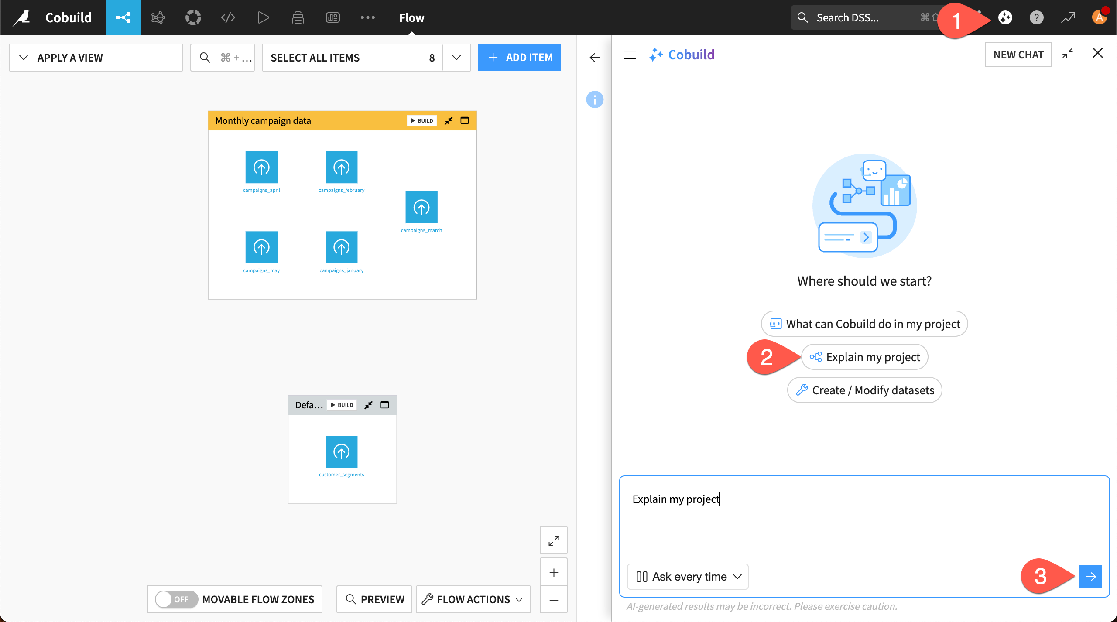Toggle Movable Flow Zones switch

[x=176, y=599]
